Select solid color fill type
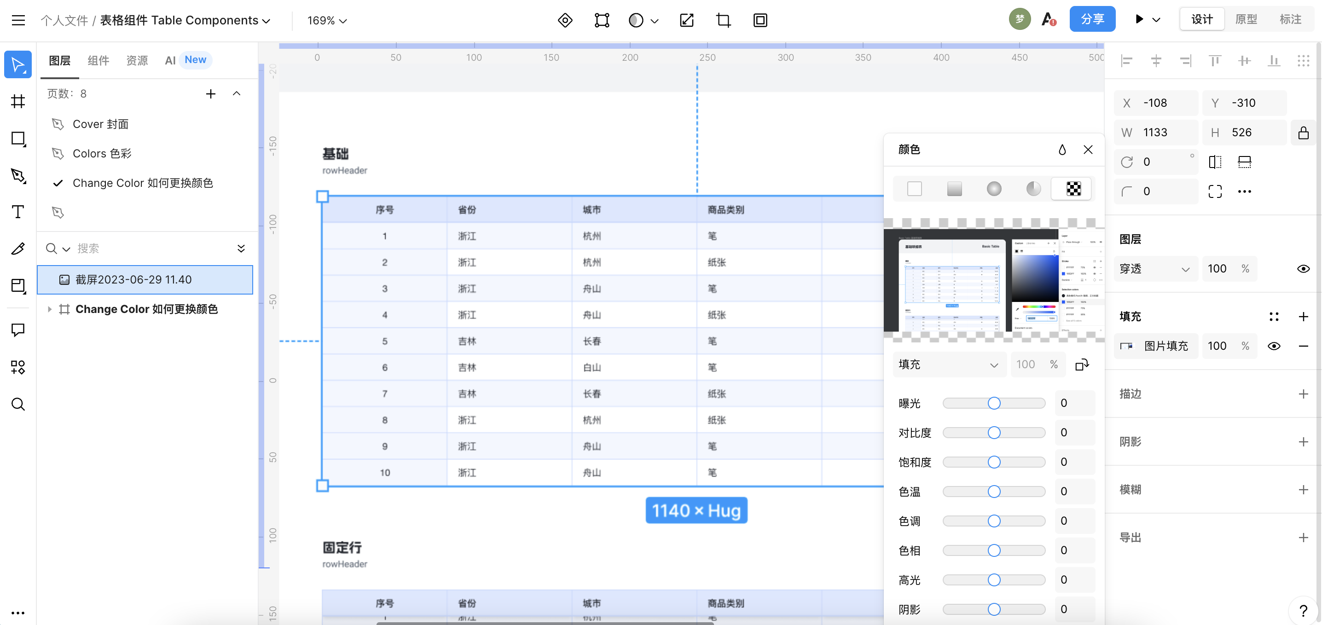This screenshot has height=625, width=1322. 915,189
